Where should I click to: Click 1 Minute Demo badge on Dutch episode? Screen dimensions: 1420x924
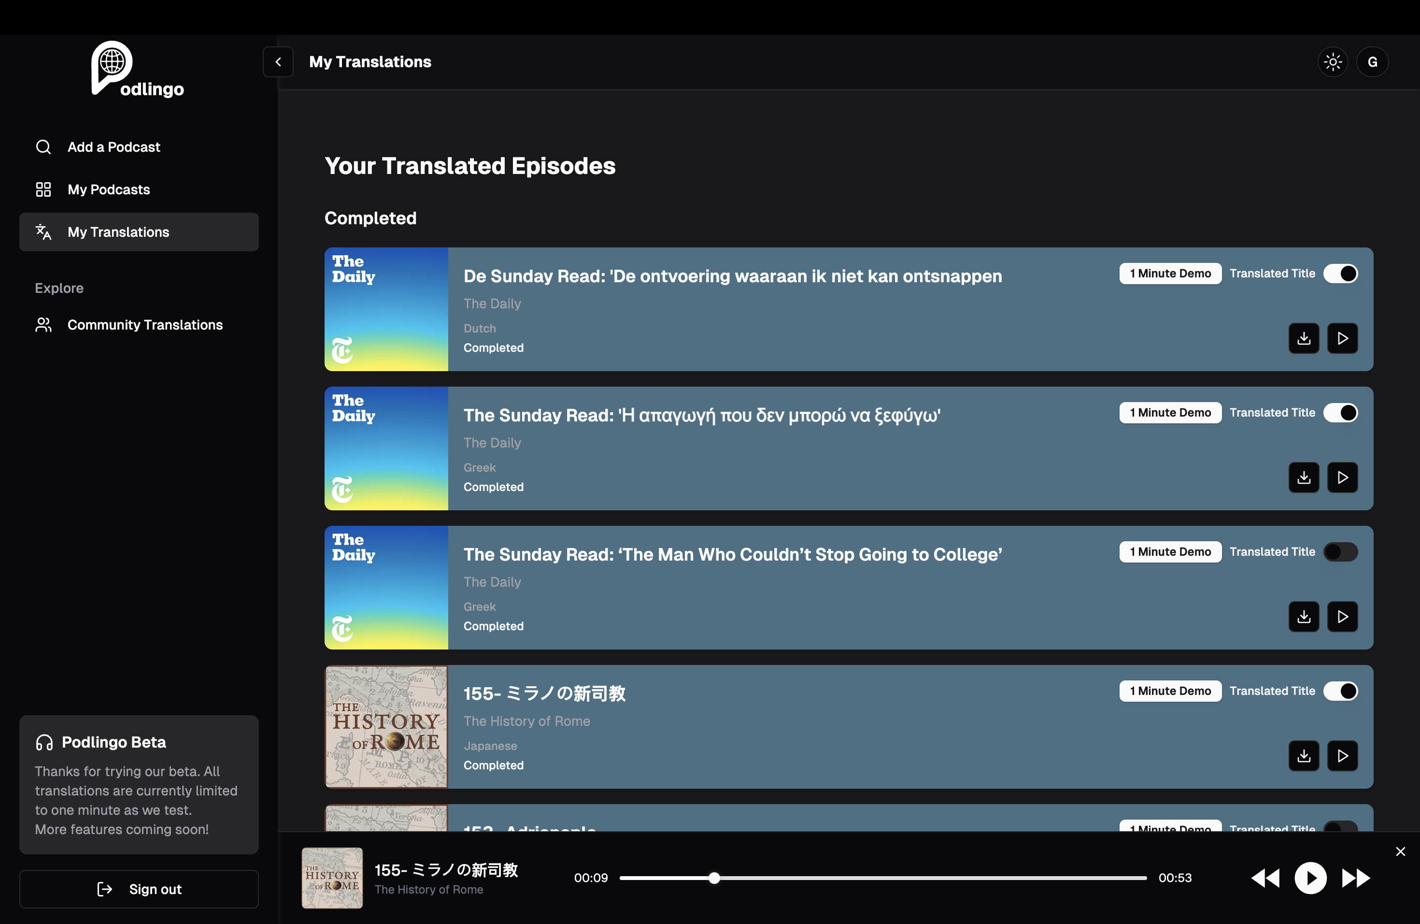[1170, 274]
